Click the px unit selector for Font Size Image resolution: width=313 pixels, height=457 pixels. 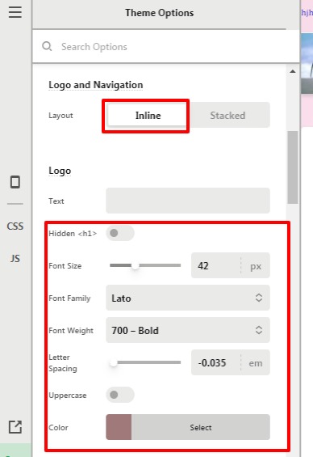point(256,266)
